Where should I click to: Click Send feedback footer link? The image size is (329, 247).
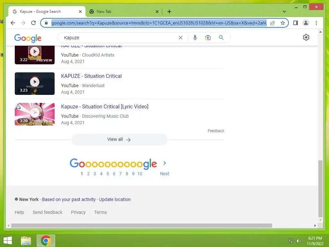point(48,212)
